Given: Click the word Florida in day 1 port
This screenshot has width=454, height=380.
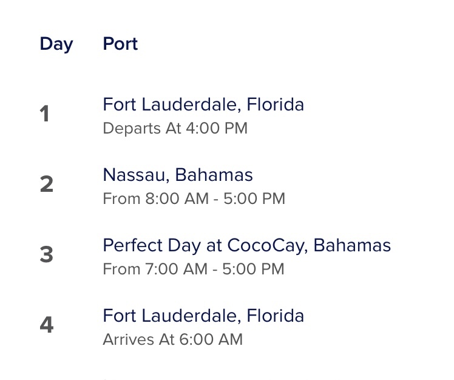Looking at the screenshot, I should [276, 105].
